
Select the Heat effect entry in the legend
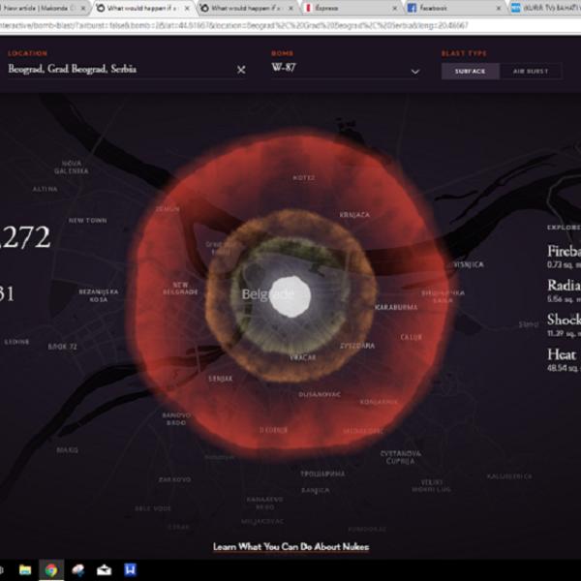pos(562,355)
